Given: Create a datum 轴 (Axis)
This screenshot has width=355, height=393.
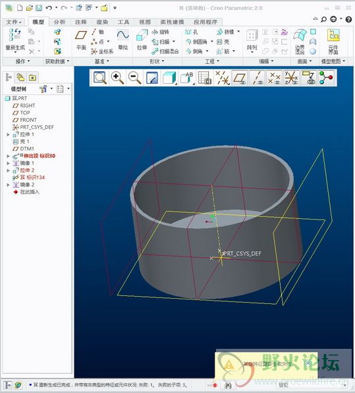Looking at the screenshot, I should pos(97,32).
